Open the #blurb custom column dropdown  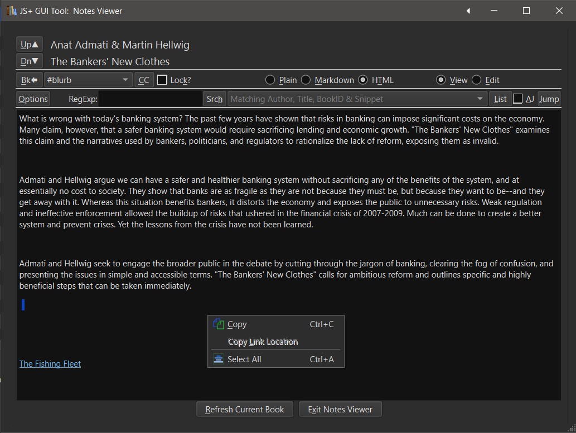point(88,80)
